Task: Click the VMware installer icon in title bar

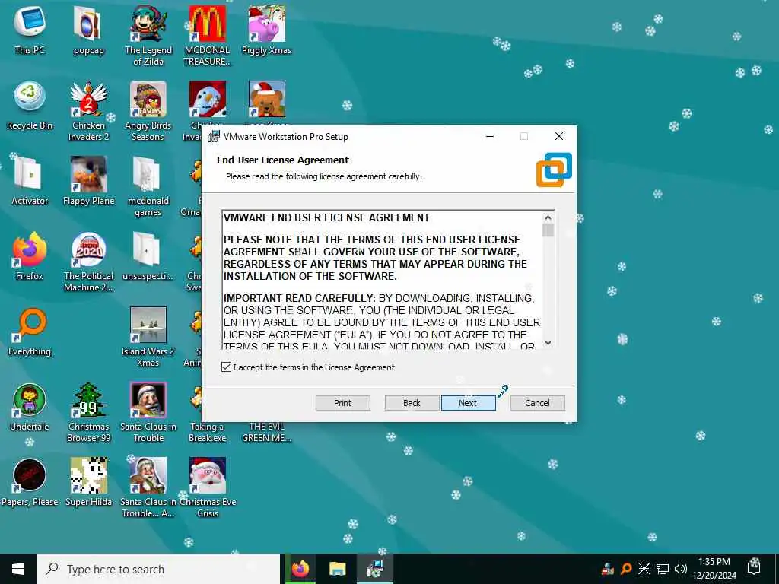Action: point(214,136)
